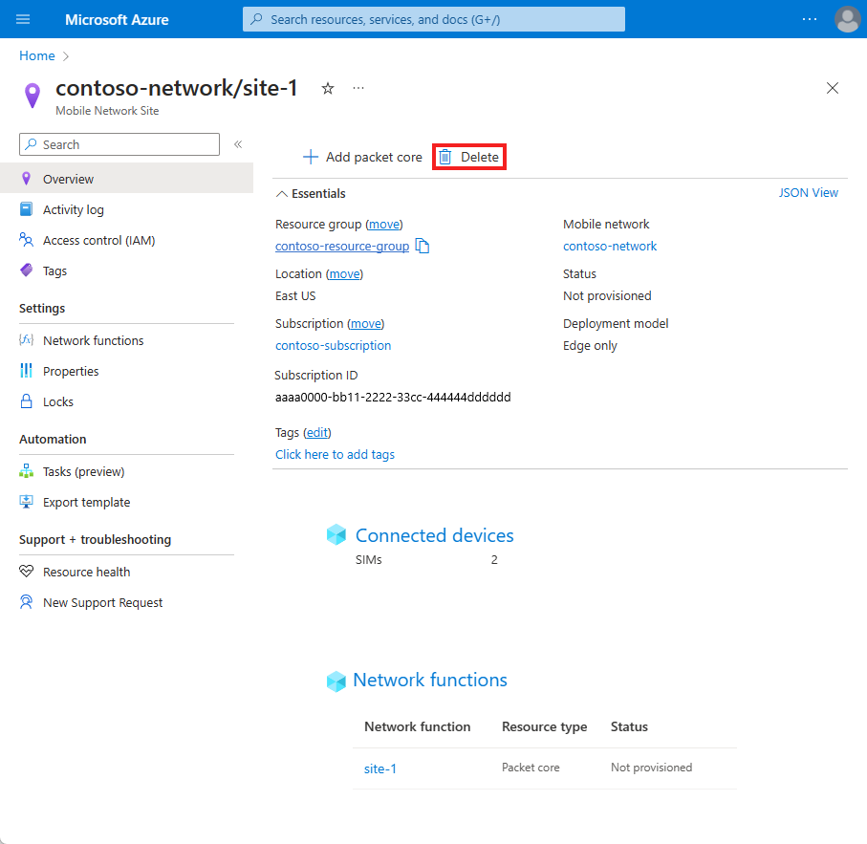The image size is (867, 844).
Task: Click the Microsoft Azure brand title
Action: (117, 19)
